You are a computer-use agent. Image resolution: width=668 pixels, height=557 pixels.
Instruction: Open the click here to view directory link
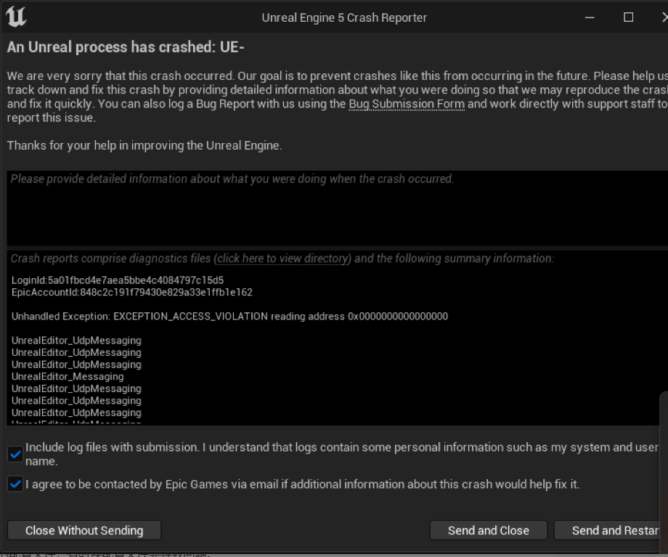pos(282,259)
